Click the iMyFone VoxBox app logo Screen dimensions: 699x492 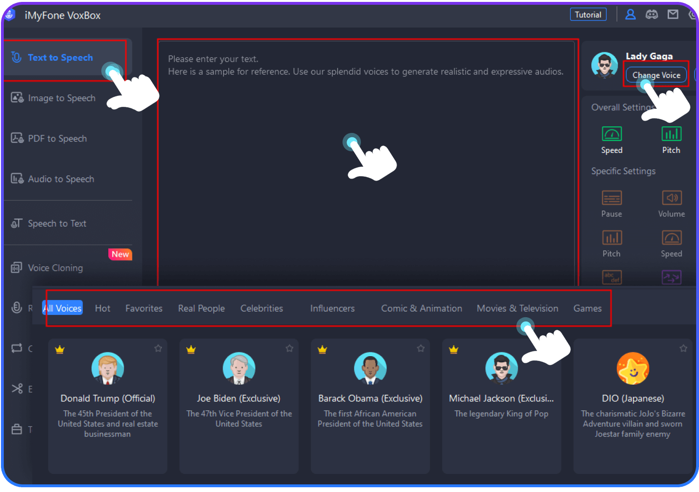tap(10, 15)
